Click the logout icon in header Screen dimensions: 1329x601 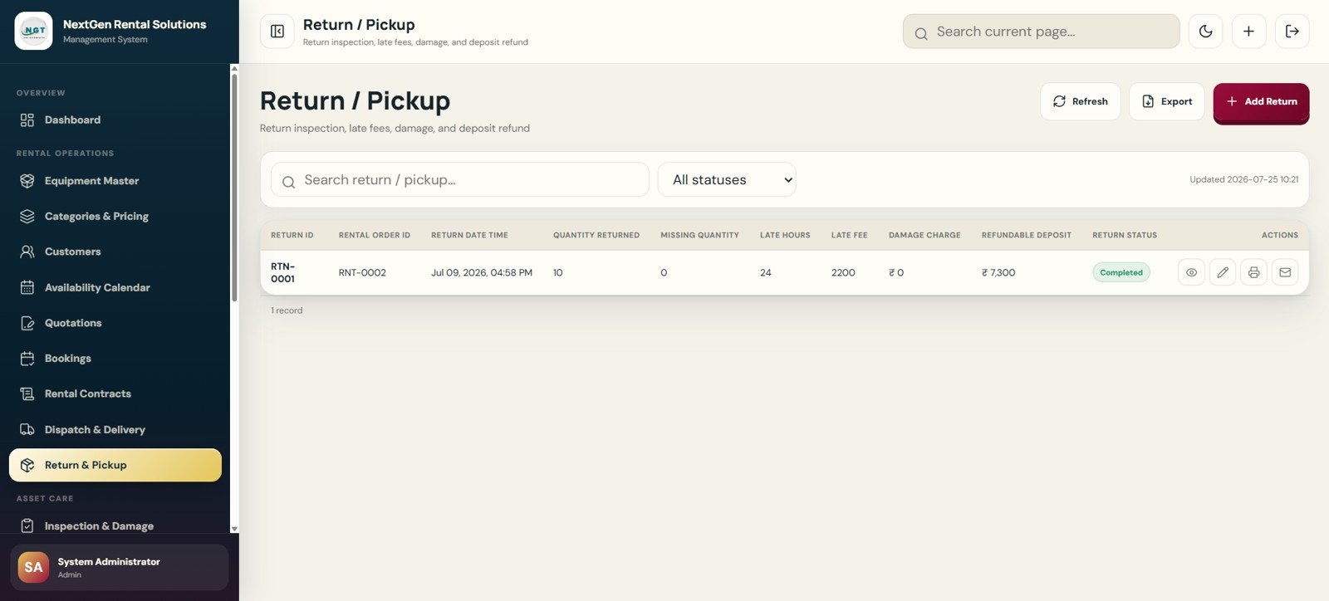pos(1292,32)
